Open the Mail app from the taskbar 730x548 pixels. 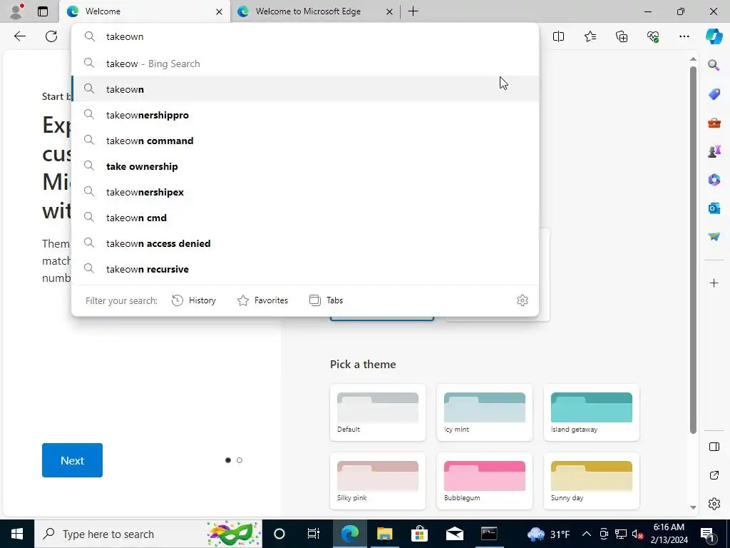454,534
